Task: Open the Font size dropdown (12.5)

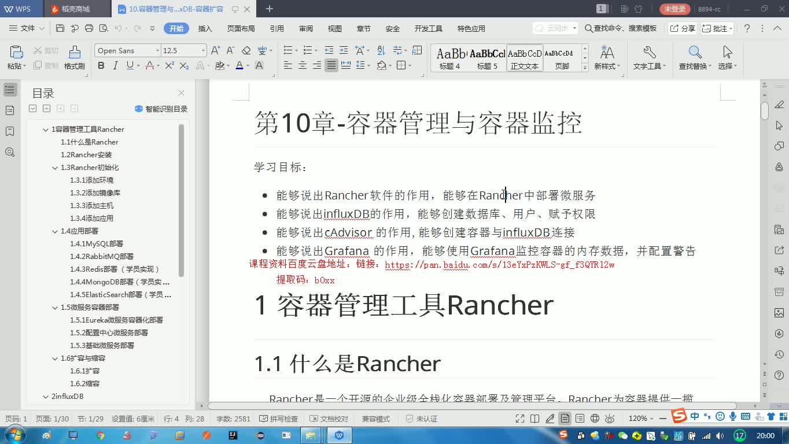Action: (202, 51)
